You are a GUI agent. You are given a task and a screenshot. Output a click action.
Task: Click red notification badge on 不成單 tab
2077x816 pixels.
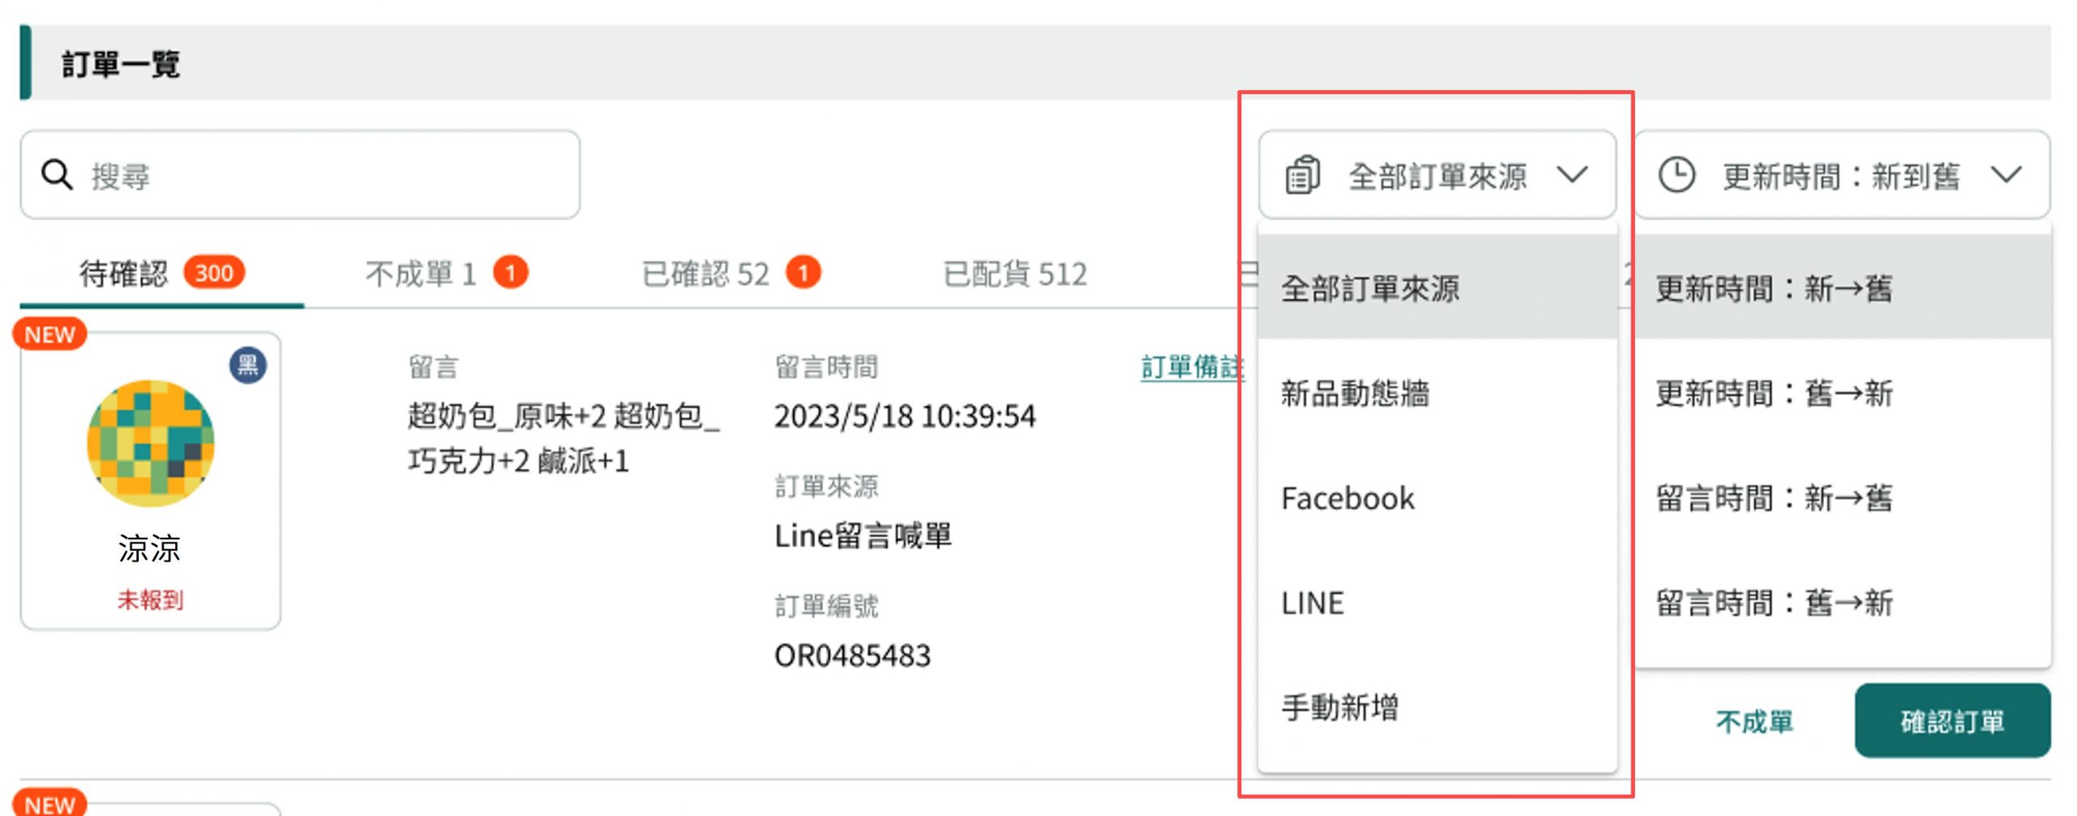[510, 273]
